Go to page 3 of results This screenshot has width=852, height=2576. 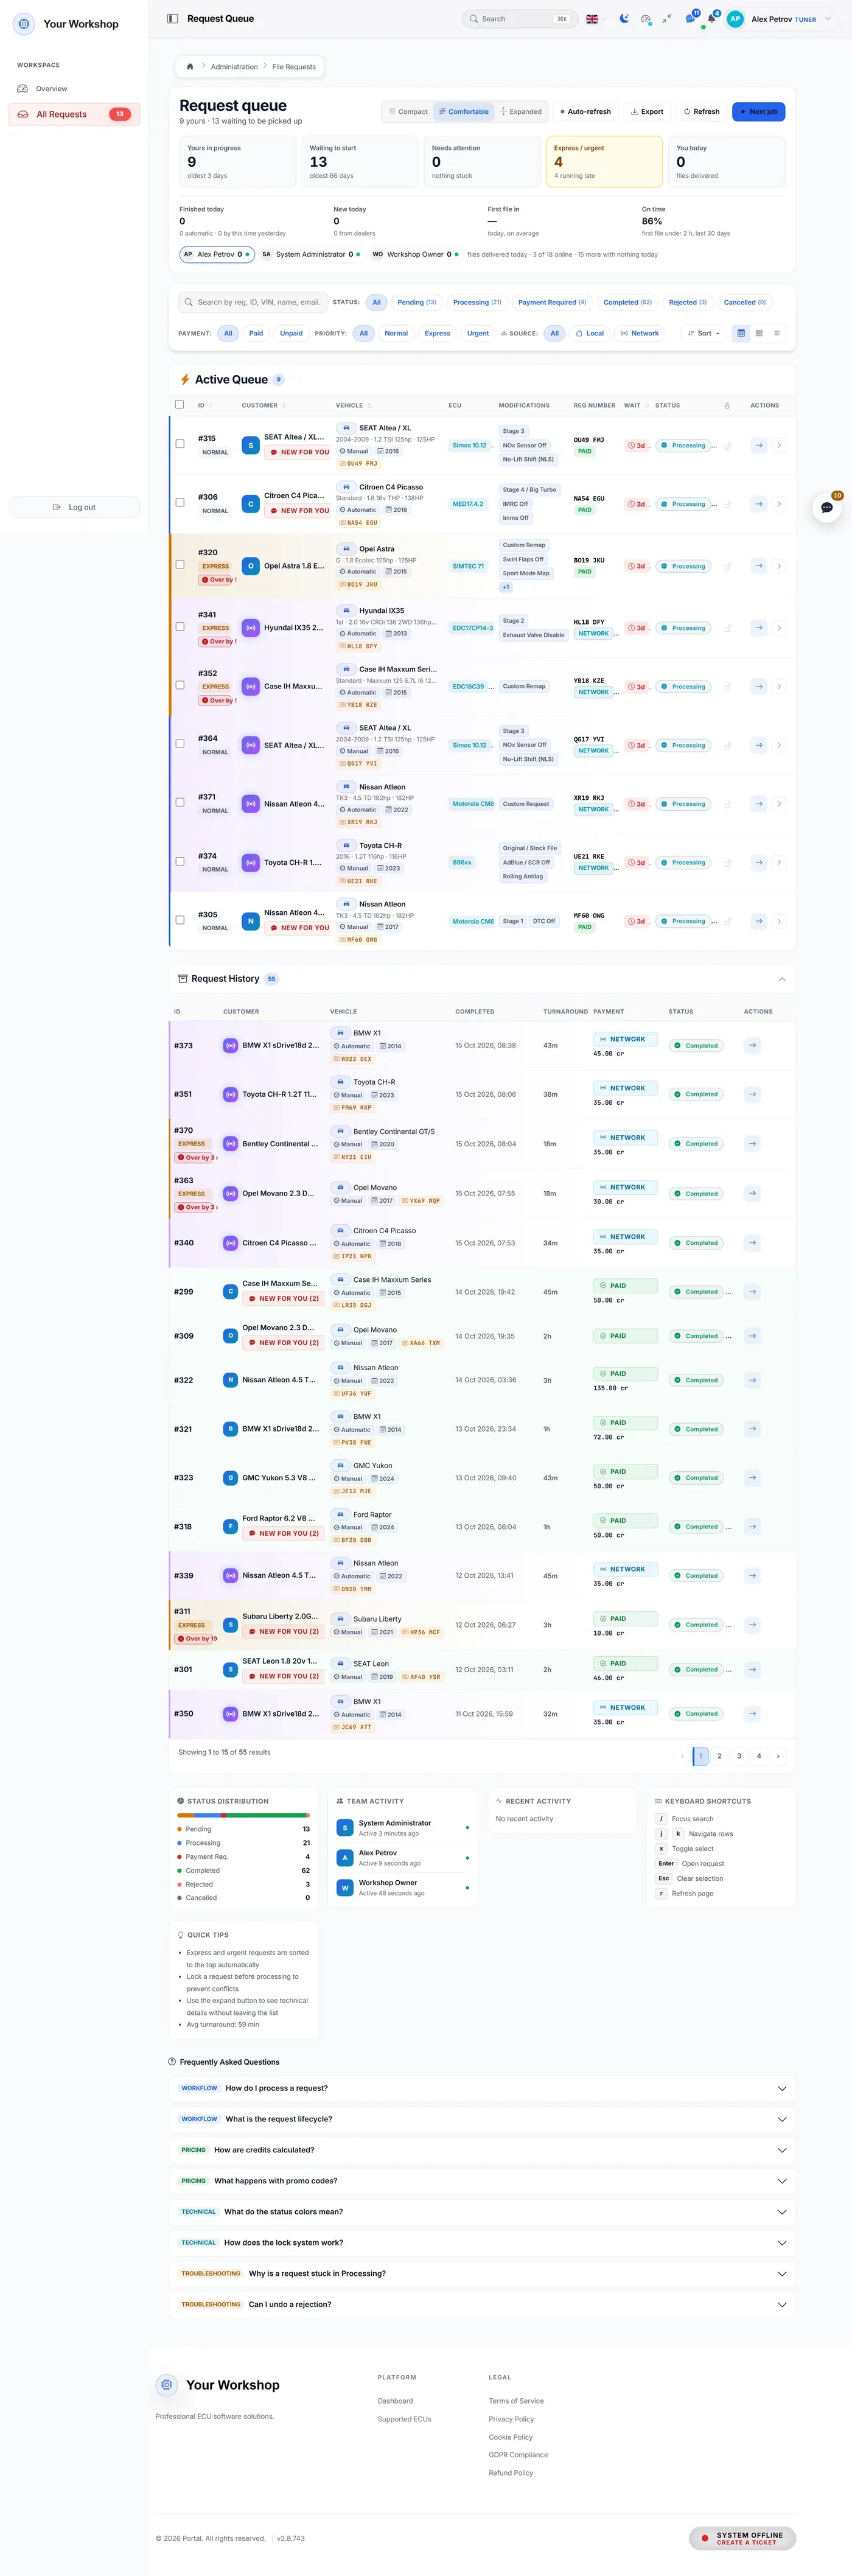coord(739,1756)
